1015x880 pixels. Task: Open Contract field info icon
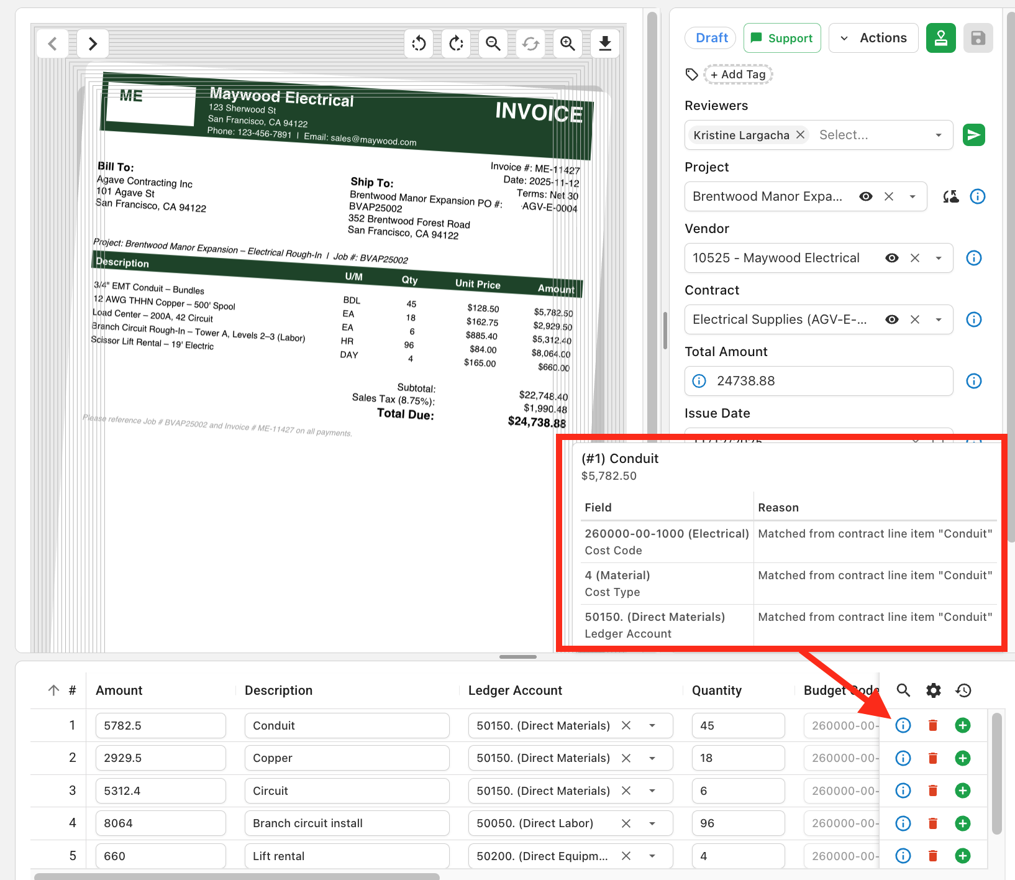974,319
